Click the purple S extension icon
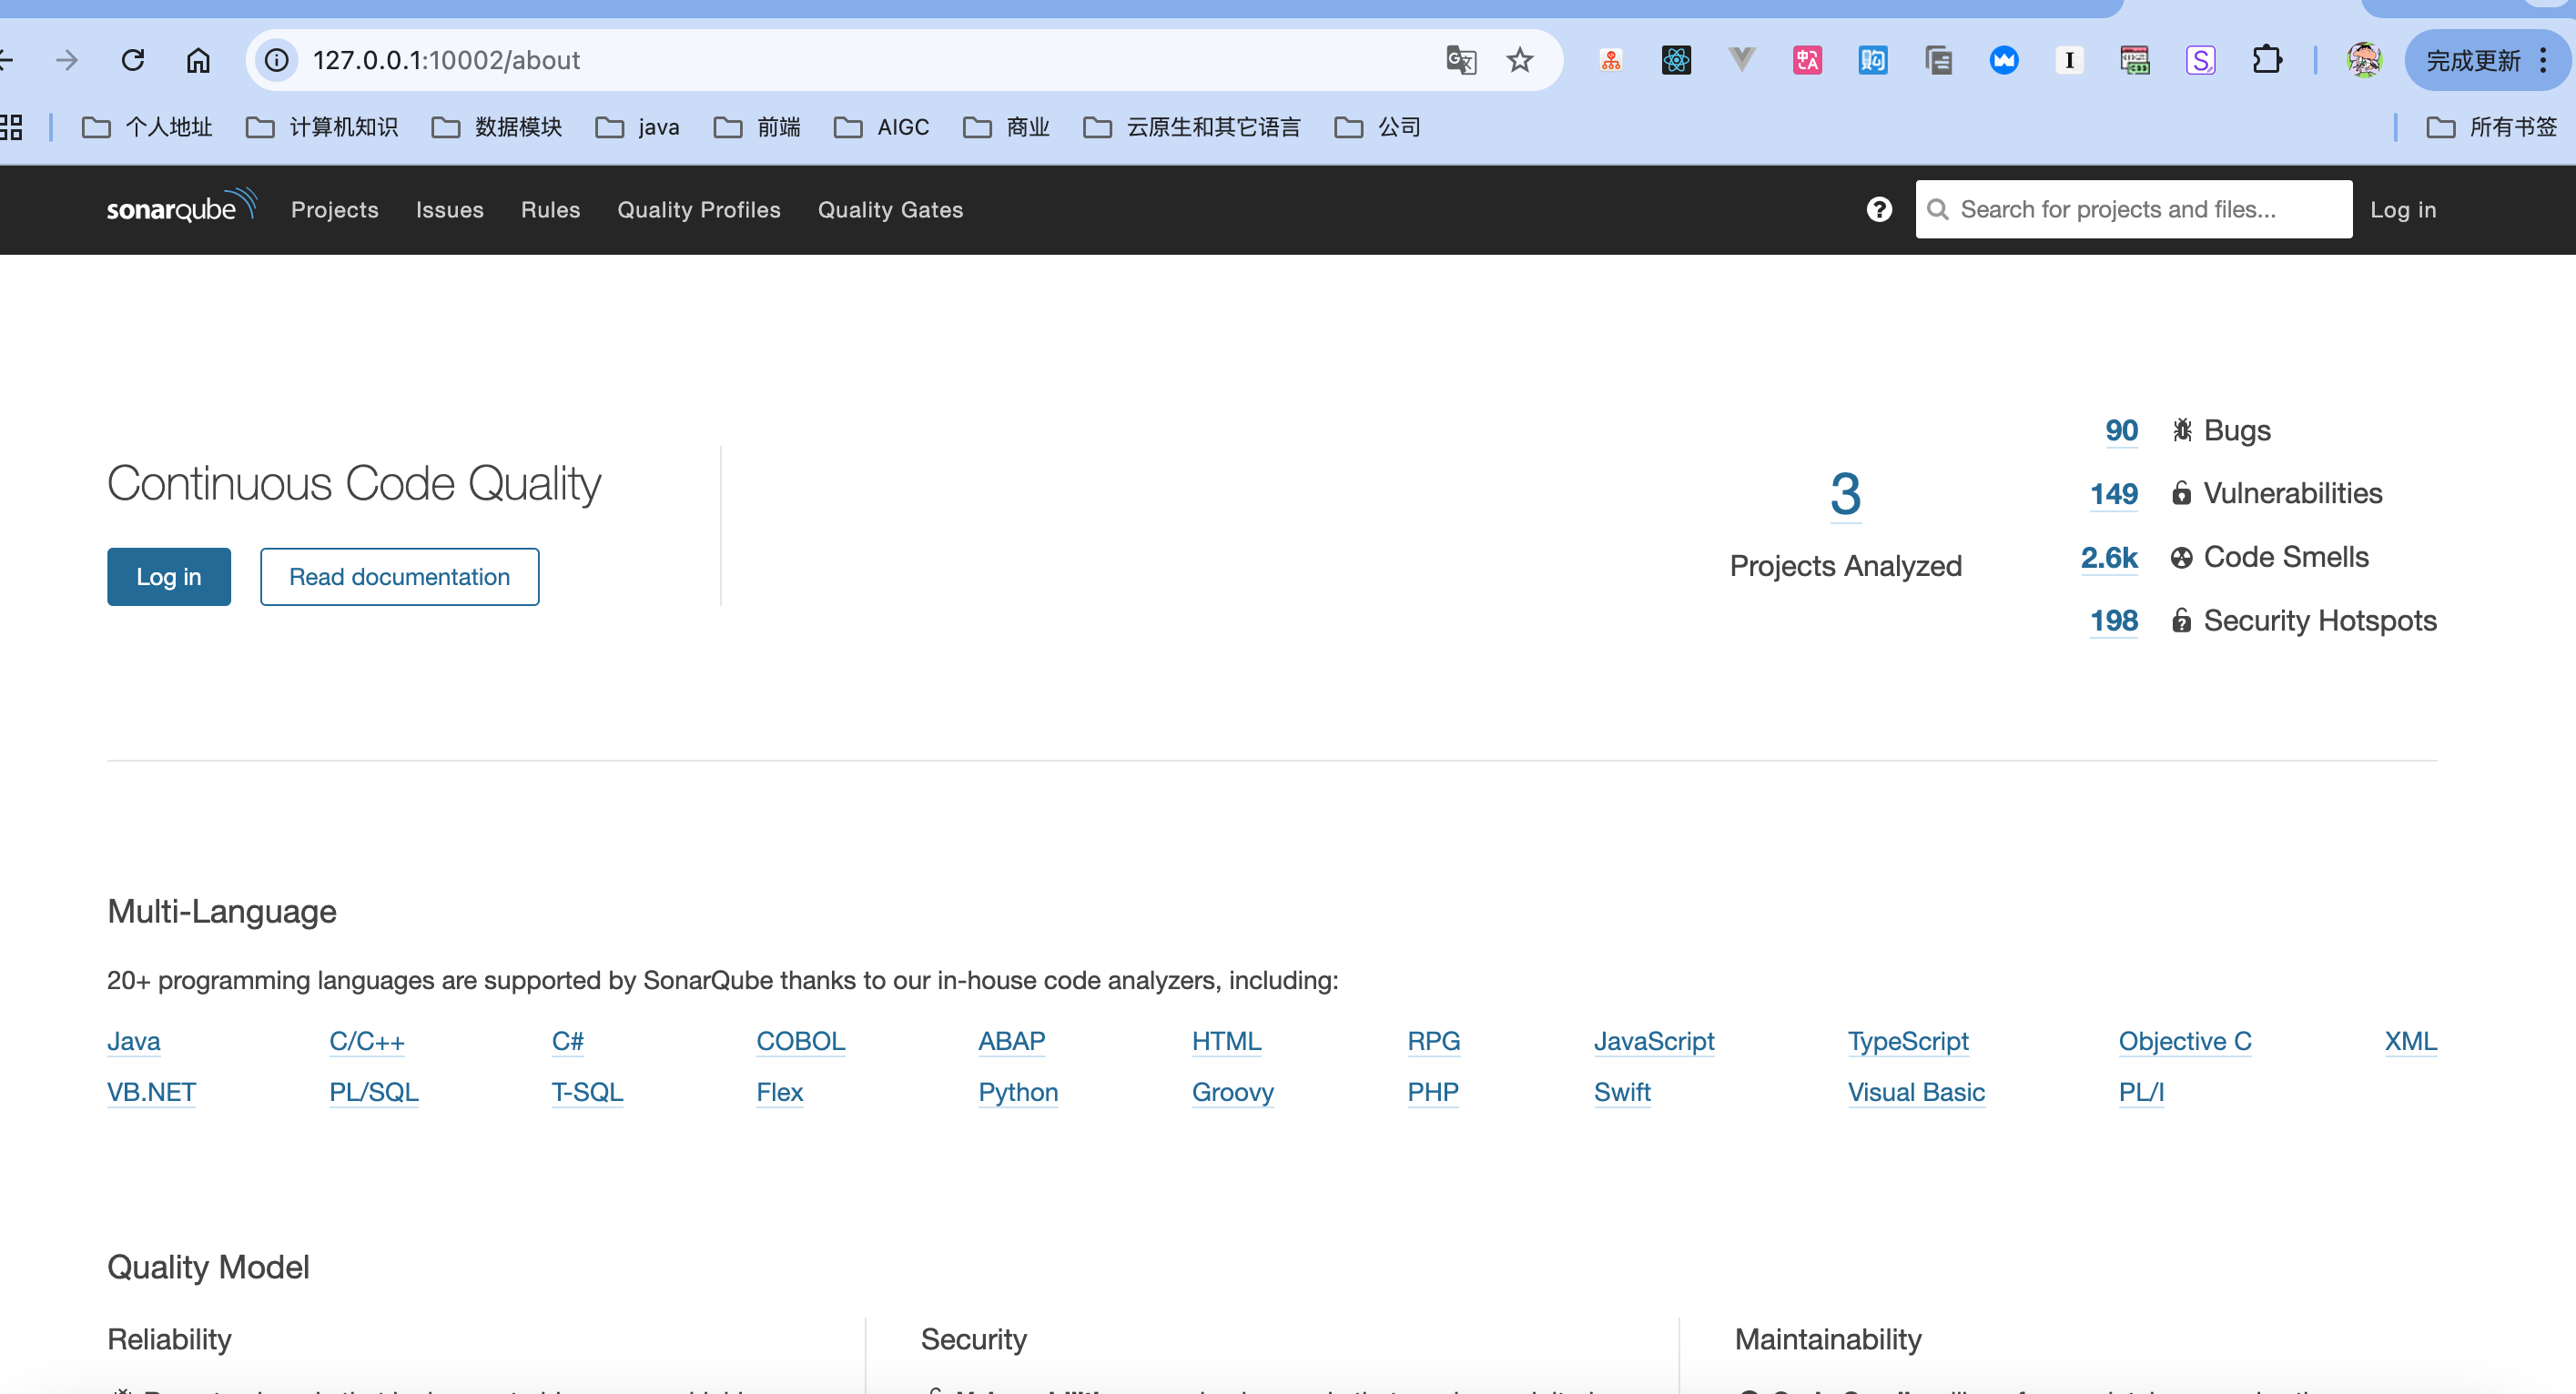This screenshot has height=1394, width=2576. [2200, 60]
